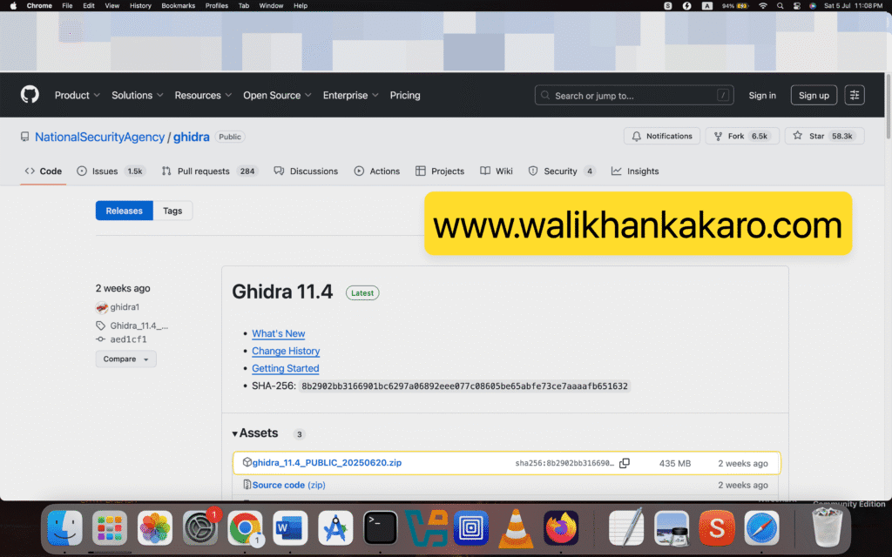Click the Wi-Fi status icon
Screen dimensions: 892x557
click(763, 6)
